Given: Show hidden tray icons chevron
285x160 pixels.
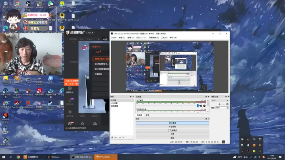Looking at the screenshot, I should (x=251, y=157).
